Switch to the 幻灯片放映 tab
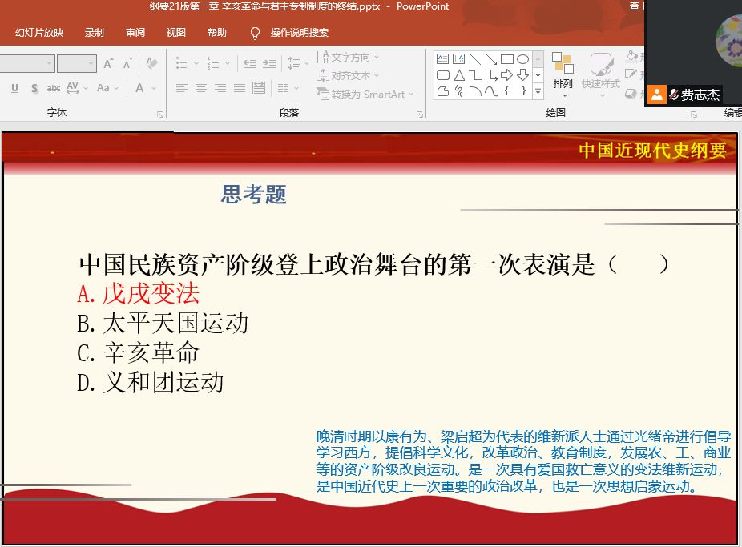Viewport: 742px width, 547px height. tap(39, 33)
